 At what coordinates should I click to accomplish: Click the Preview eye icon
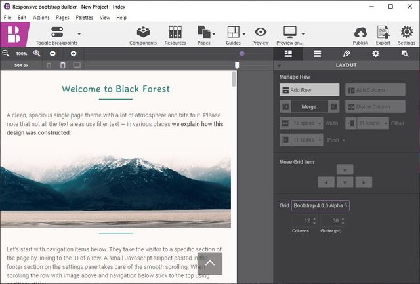[x=261, y=34]
